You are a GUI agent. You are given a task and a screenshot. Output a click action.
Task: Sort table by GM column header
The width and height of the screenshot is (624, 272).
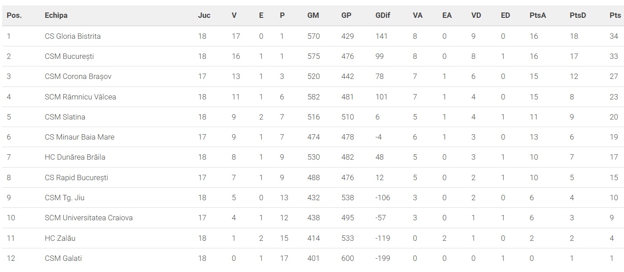coord(313,15)
